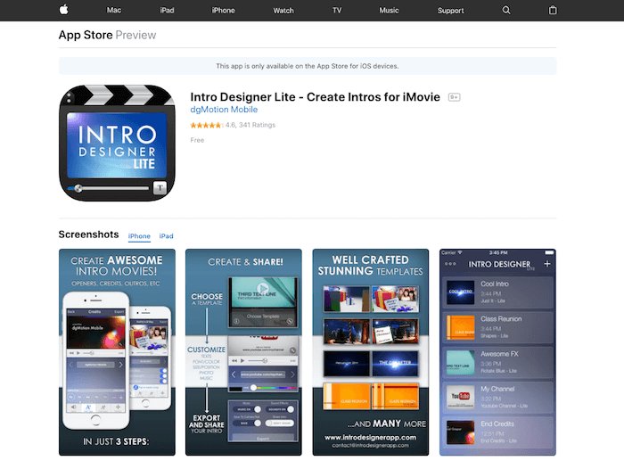This screenshot has width=624, height=469.
Task: Click the '4.6, 341 Ratings' text
Action: click(250, 125)
